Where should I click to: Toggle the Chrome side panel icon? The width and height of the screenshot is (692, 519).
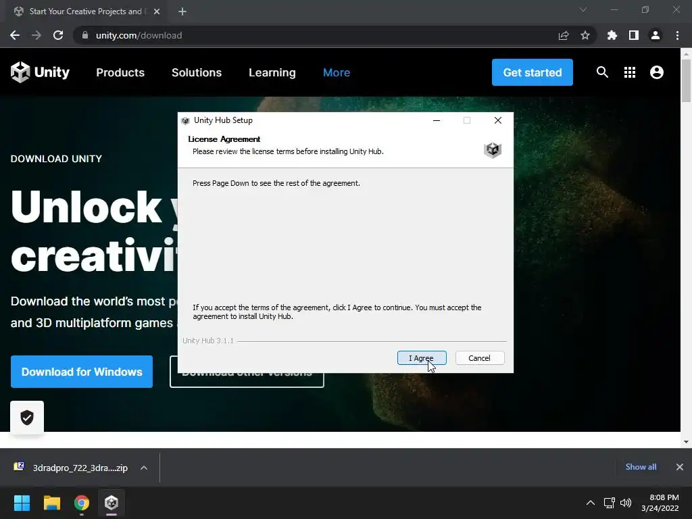coord(634,35)
